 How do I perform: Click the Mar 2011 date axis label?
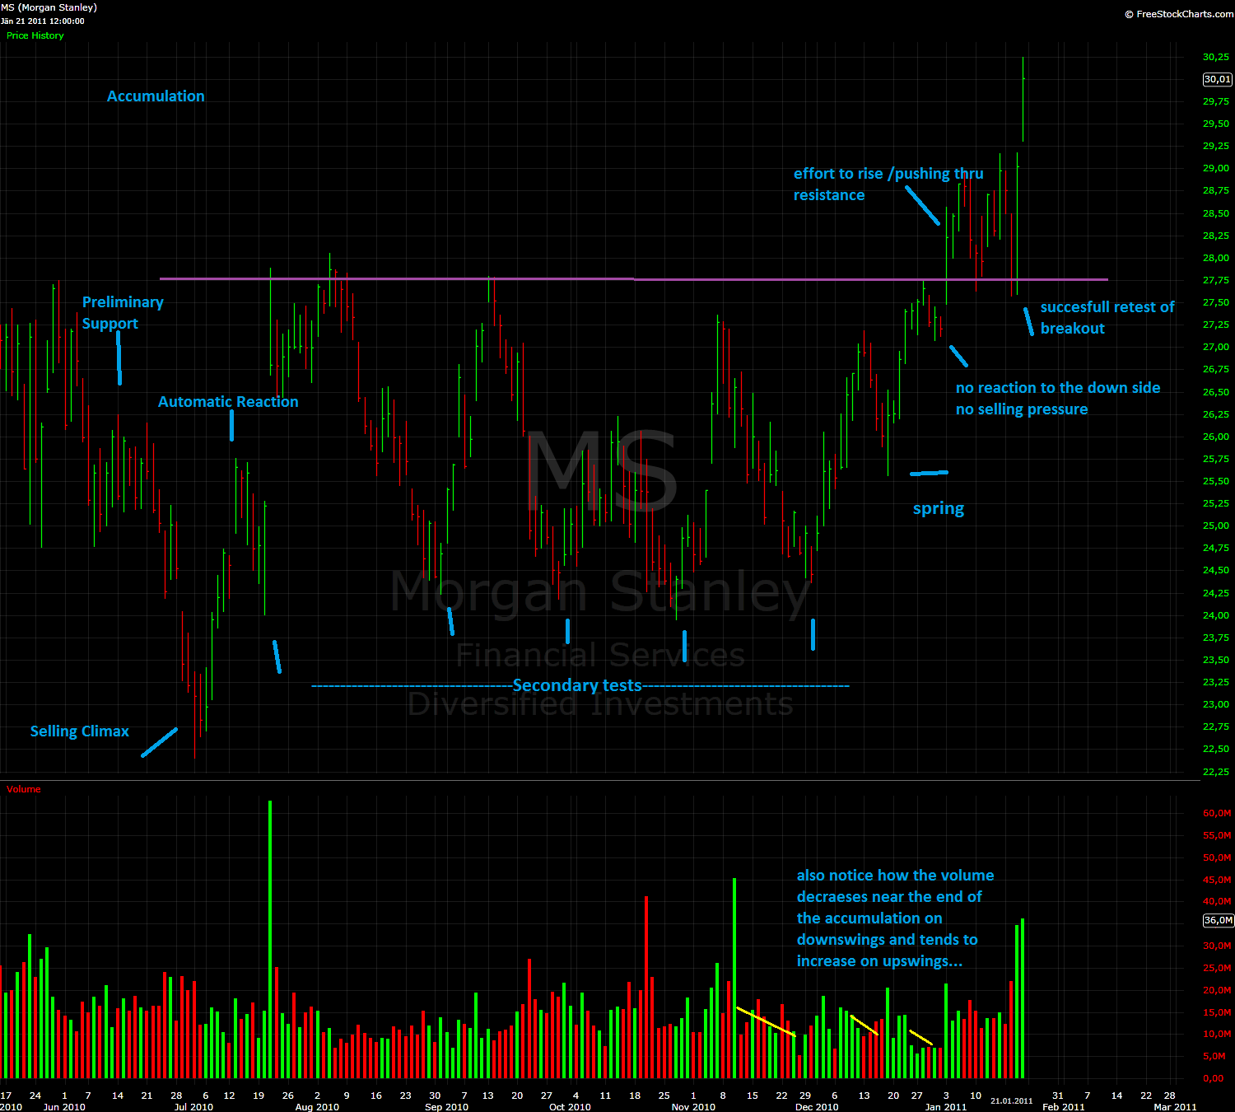click(x=1175, y=1107)
